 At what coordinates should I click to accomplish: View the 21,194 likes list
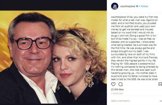point(117,89)
